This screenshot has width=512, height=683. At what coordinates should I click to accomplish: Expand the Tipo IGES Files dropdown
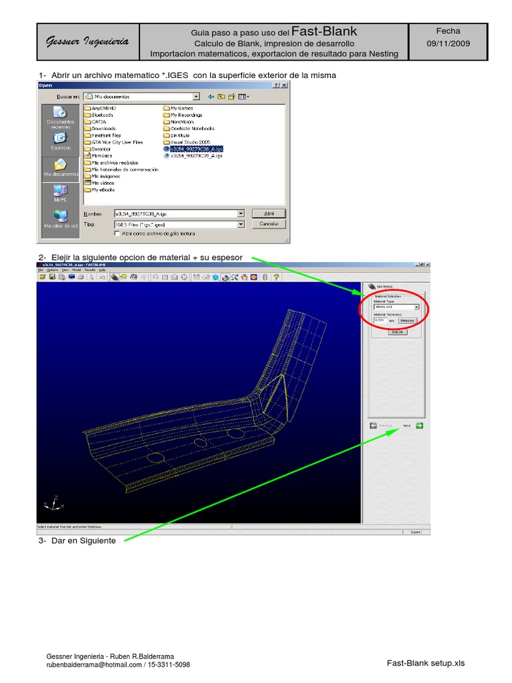tap(241, 224)
